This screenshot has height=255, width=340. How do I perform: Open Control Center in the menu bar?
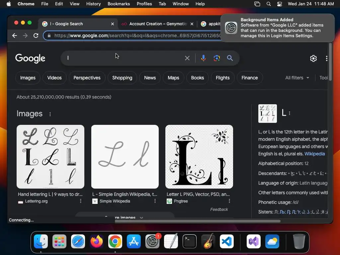pyautogui.click(x=280, y=4)
